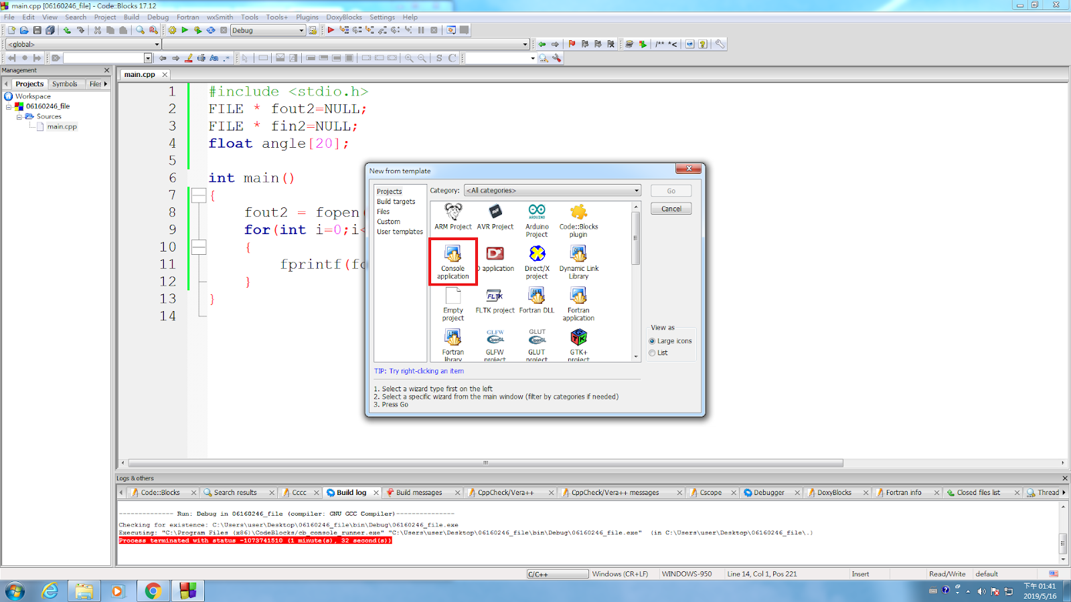Select the Dynamic Link Library template
Image resolution: width=1071 pixels, height=602 pixels.
[x=579, y=262]
